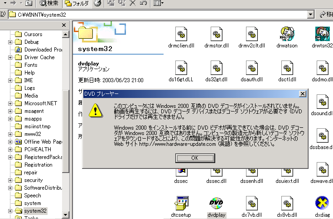Viewport: 333px width, 219px height.
Task: Select the ds32gt.dll file icon
Action: pos(217,68)
